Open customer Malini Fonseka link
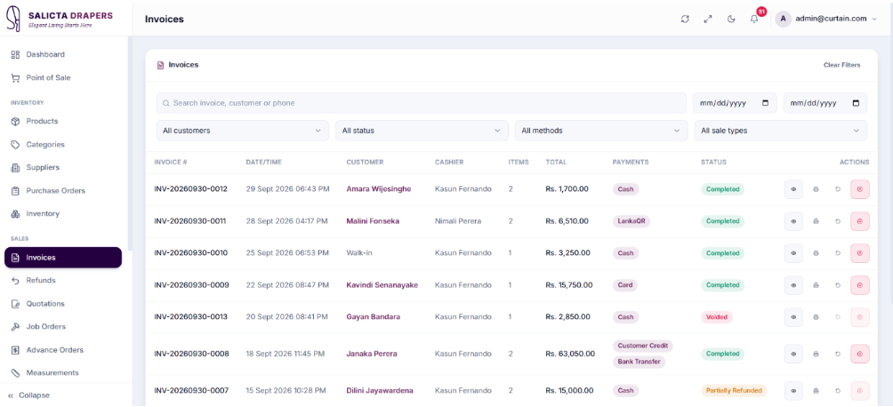This screenshot has width=893, height=407. (x=373, y=221)
